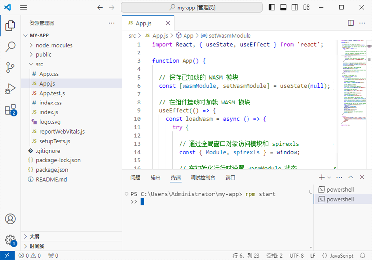Viewport: 372px width, 260px height.
Task: Toggle primary sidebar visibility in title bar
Action: [x=272, y=7]
